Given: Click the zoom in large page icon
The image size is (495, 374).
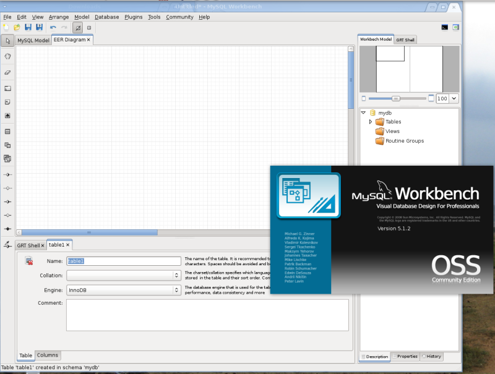Looking at the screenshot, I should [431, 98].
